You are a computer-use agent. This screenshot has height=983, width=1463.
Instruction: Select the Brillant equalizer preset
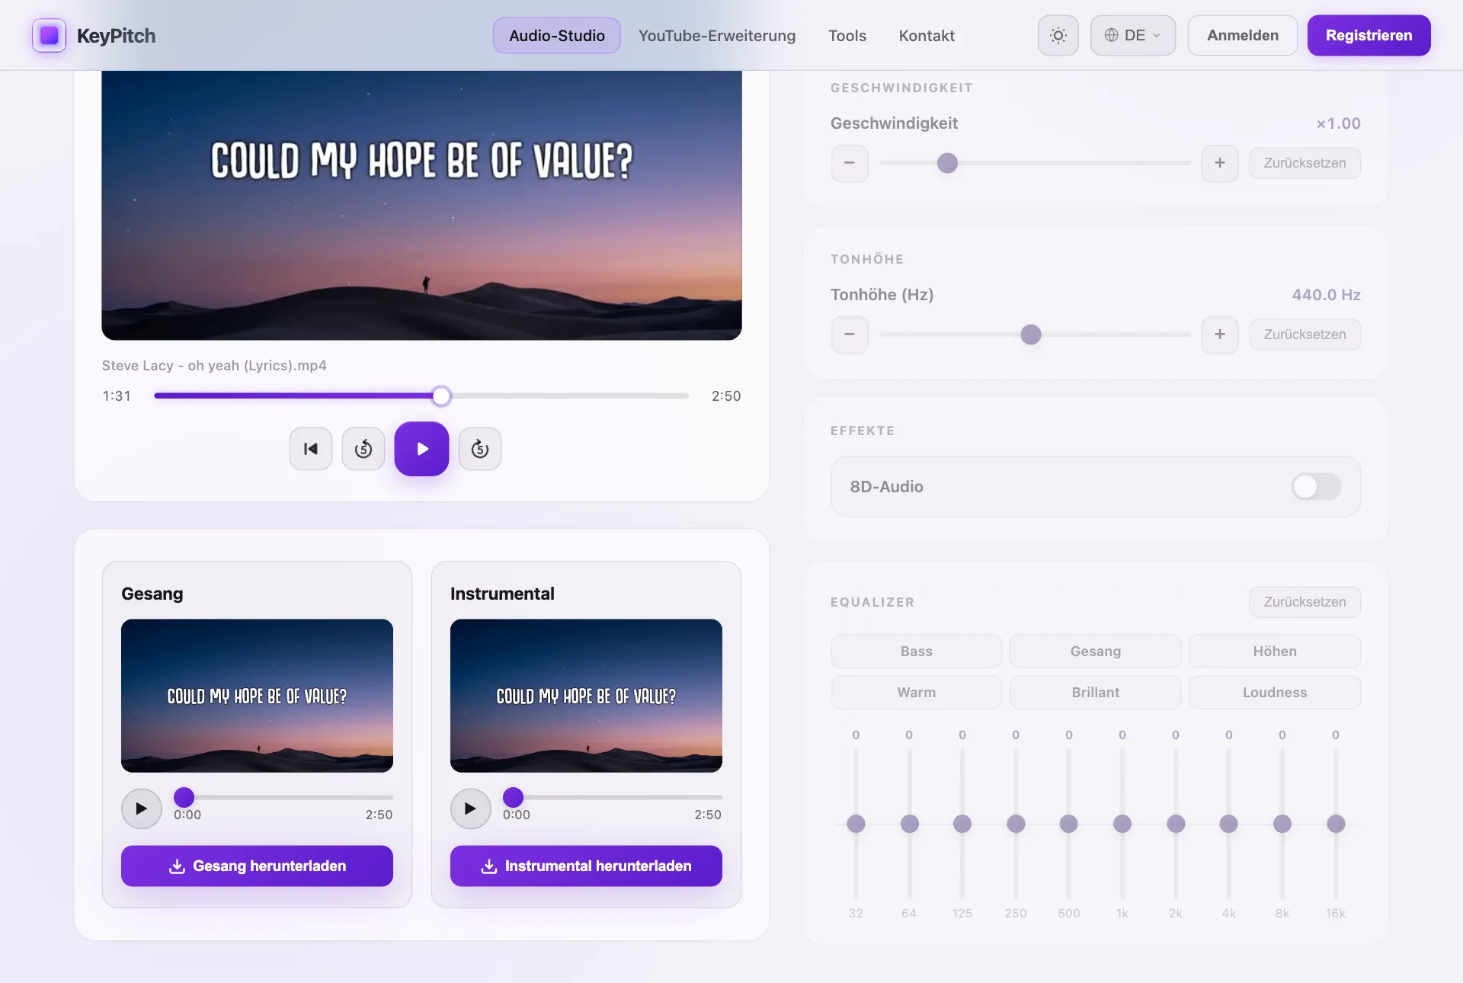coord(1096,693)
